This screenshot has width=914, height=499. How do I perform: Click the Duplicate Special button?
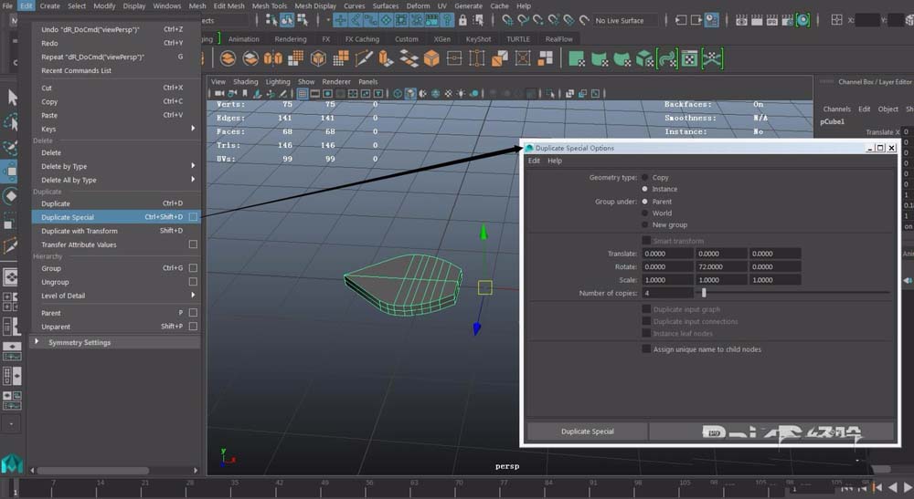pyautogui.click(x=587, y=431)
